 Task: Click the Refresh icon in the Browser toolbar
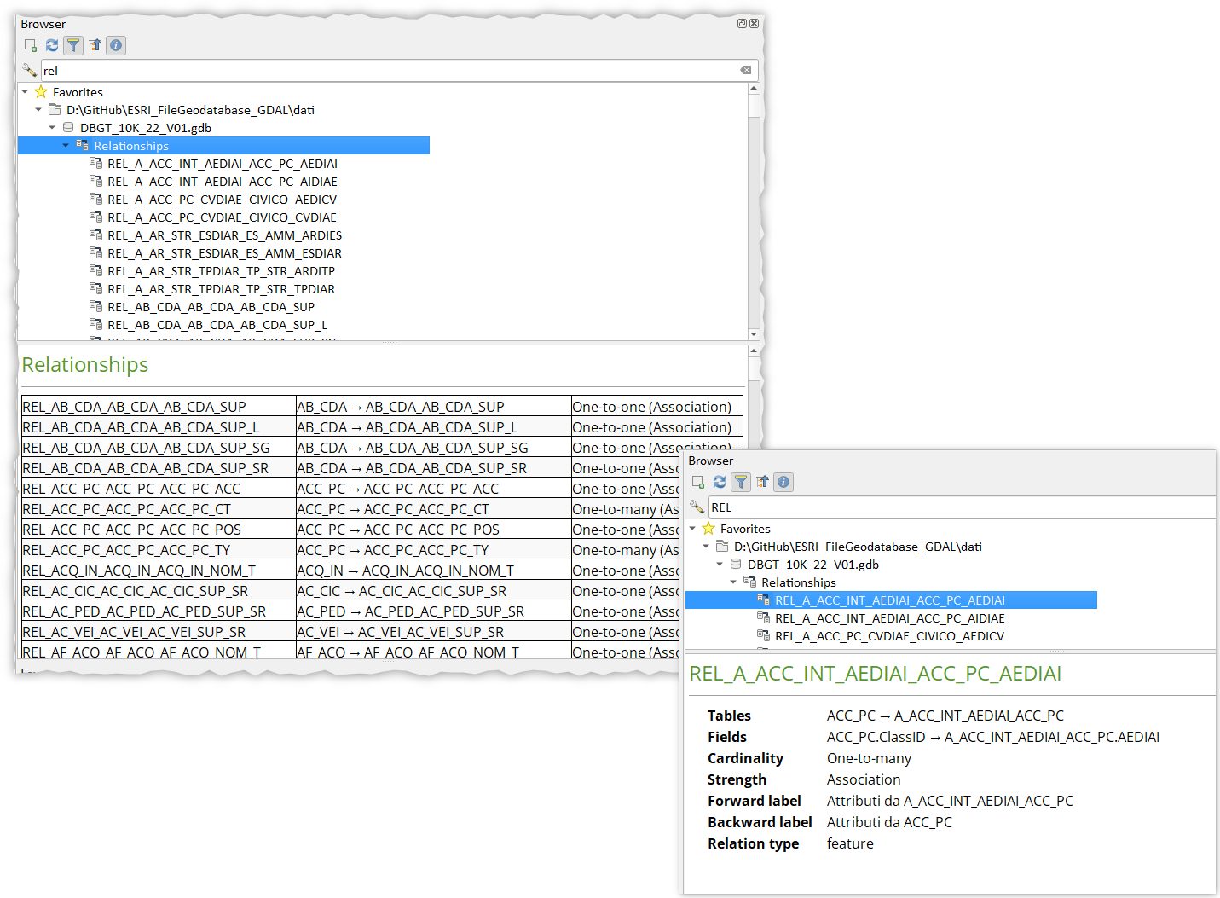pyautogui.click(x=51, y=45)
